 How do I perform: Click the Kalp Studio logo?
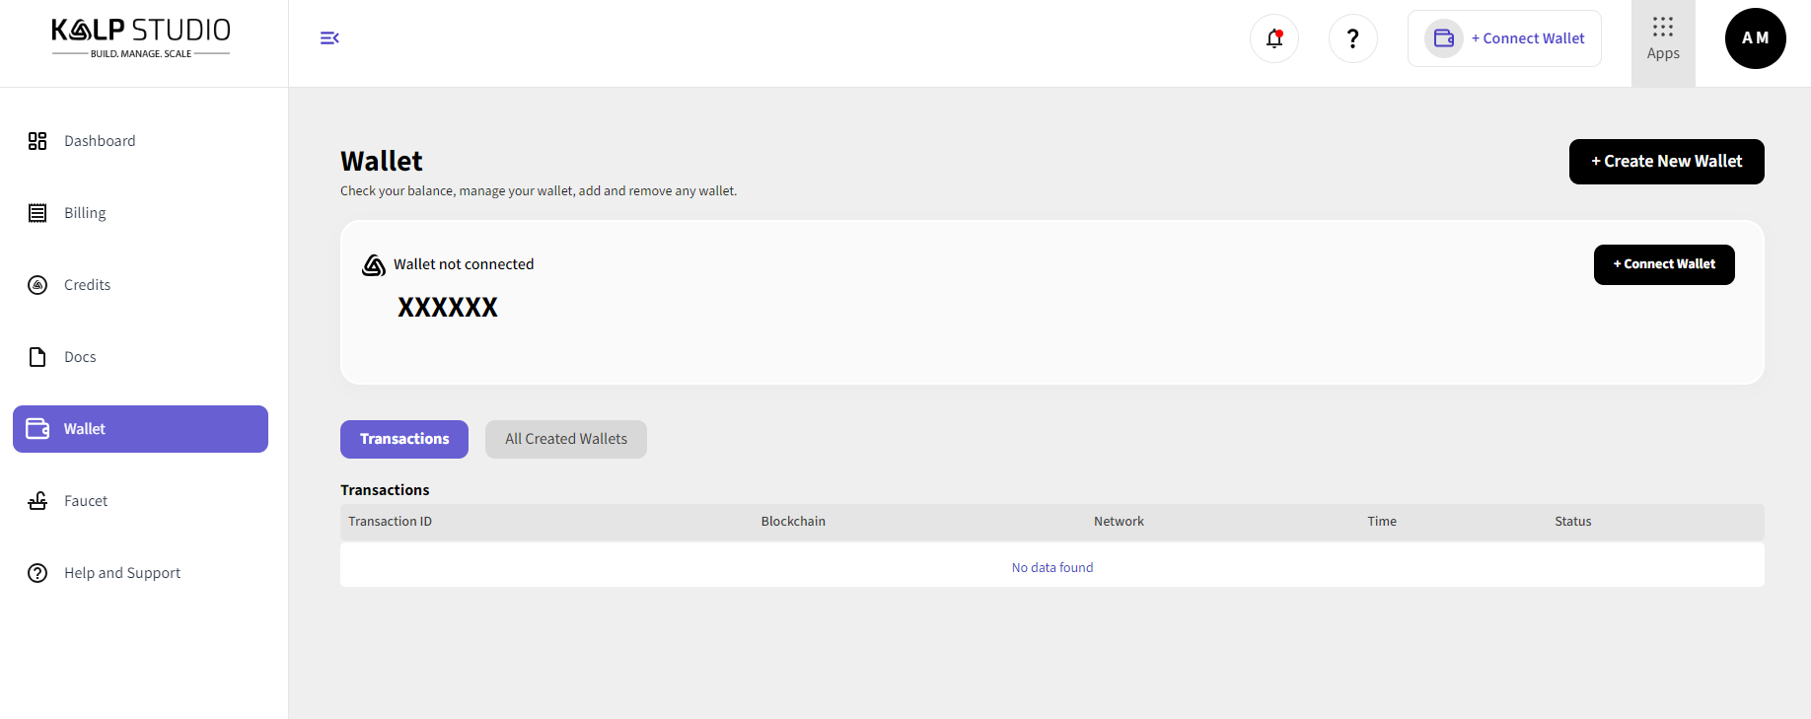[x=141, y=37]
